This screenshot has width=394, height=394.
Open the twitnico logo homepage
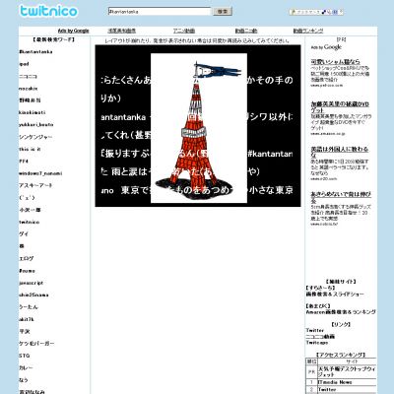(48, 11)
